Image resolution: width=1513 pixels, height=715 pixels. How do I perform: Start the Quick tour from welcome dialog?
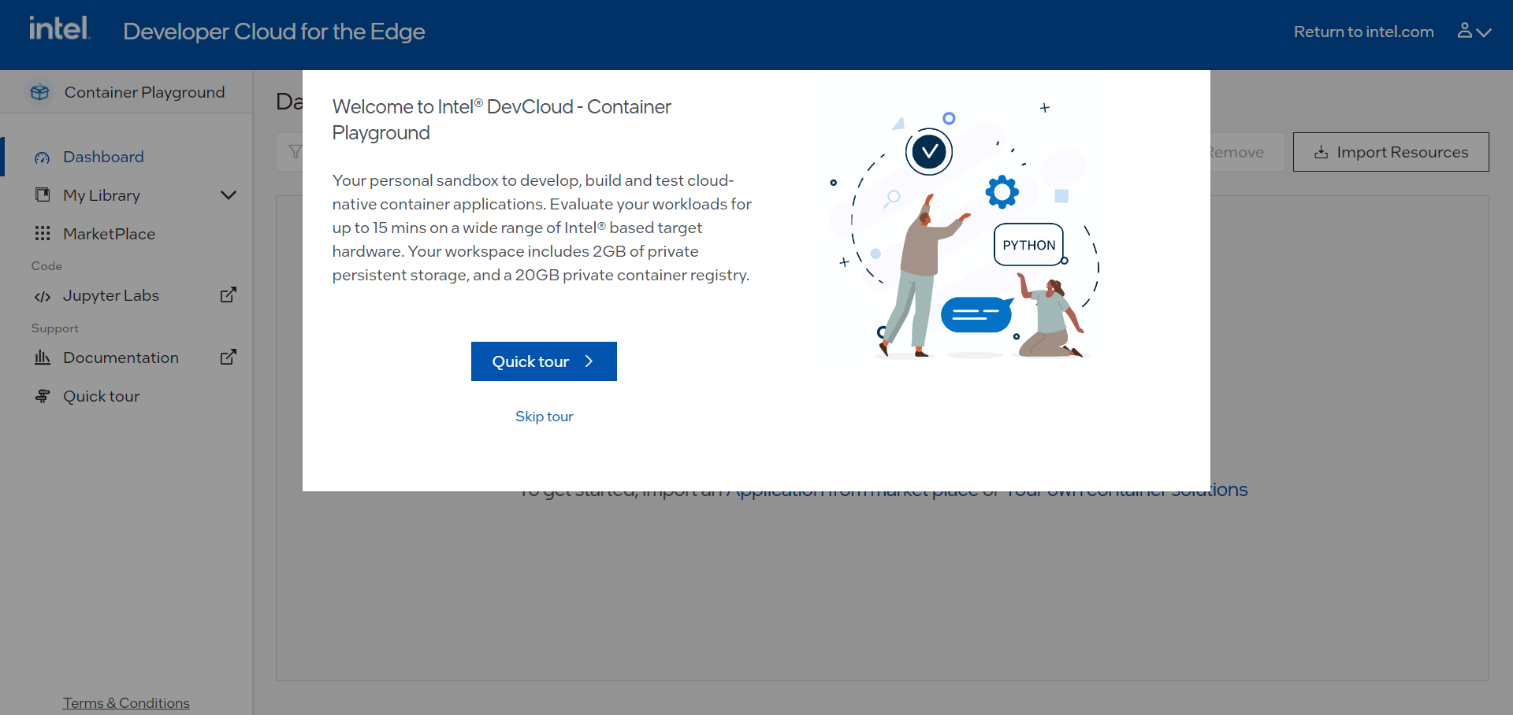[544, 361]
